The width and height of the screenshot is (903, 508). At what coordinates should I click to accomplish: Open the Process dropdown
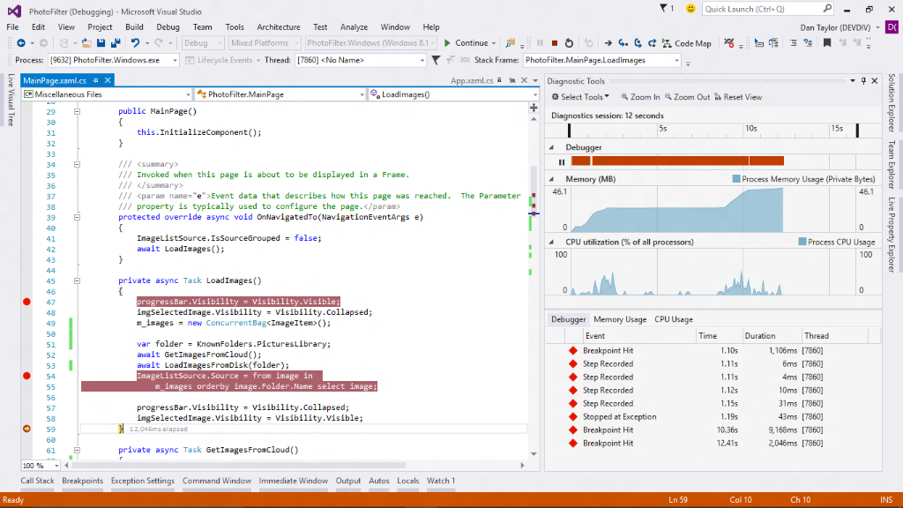click(x=114, y=60)
